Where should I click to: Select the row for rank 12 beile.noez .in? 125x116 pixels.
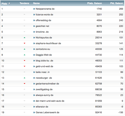62,72
